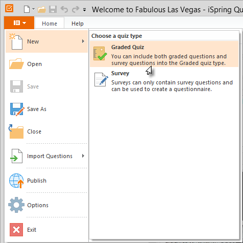Image resolution: width=243 pixels, height=243 pixels.
Task: Click the redo arrow icon
Action: click(76, 9)
